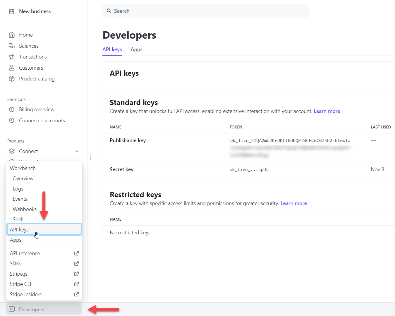The image size is (395, 316).
Task: Click the No restricted keys text
Action: pyautogui.click(x=130, y=233)
